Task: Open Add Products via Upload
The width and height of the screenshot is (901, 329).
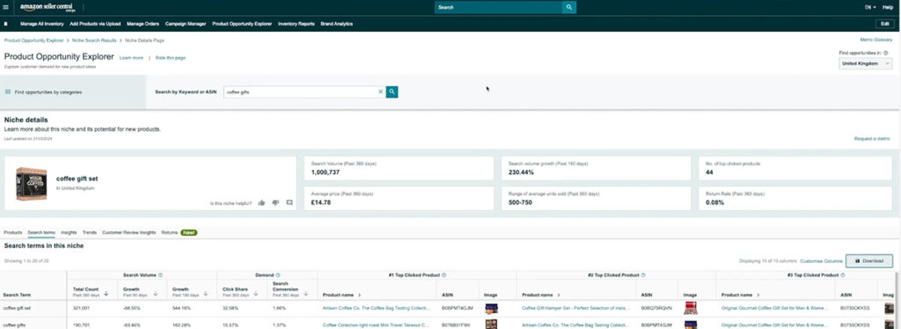Action: tap(95, 24)
